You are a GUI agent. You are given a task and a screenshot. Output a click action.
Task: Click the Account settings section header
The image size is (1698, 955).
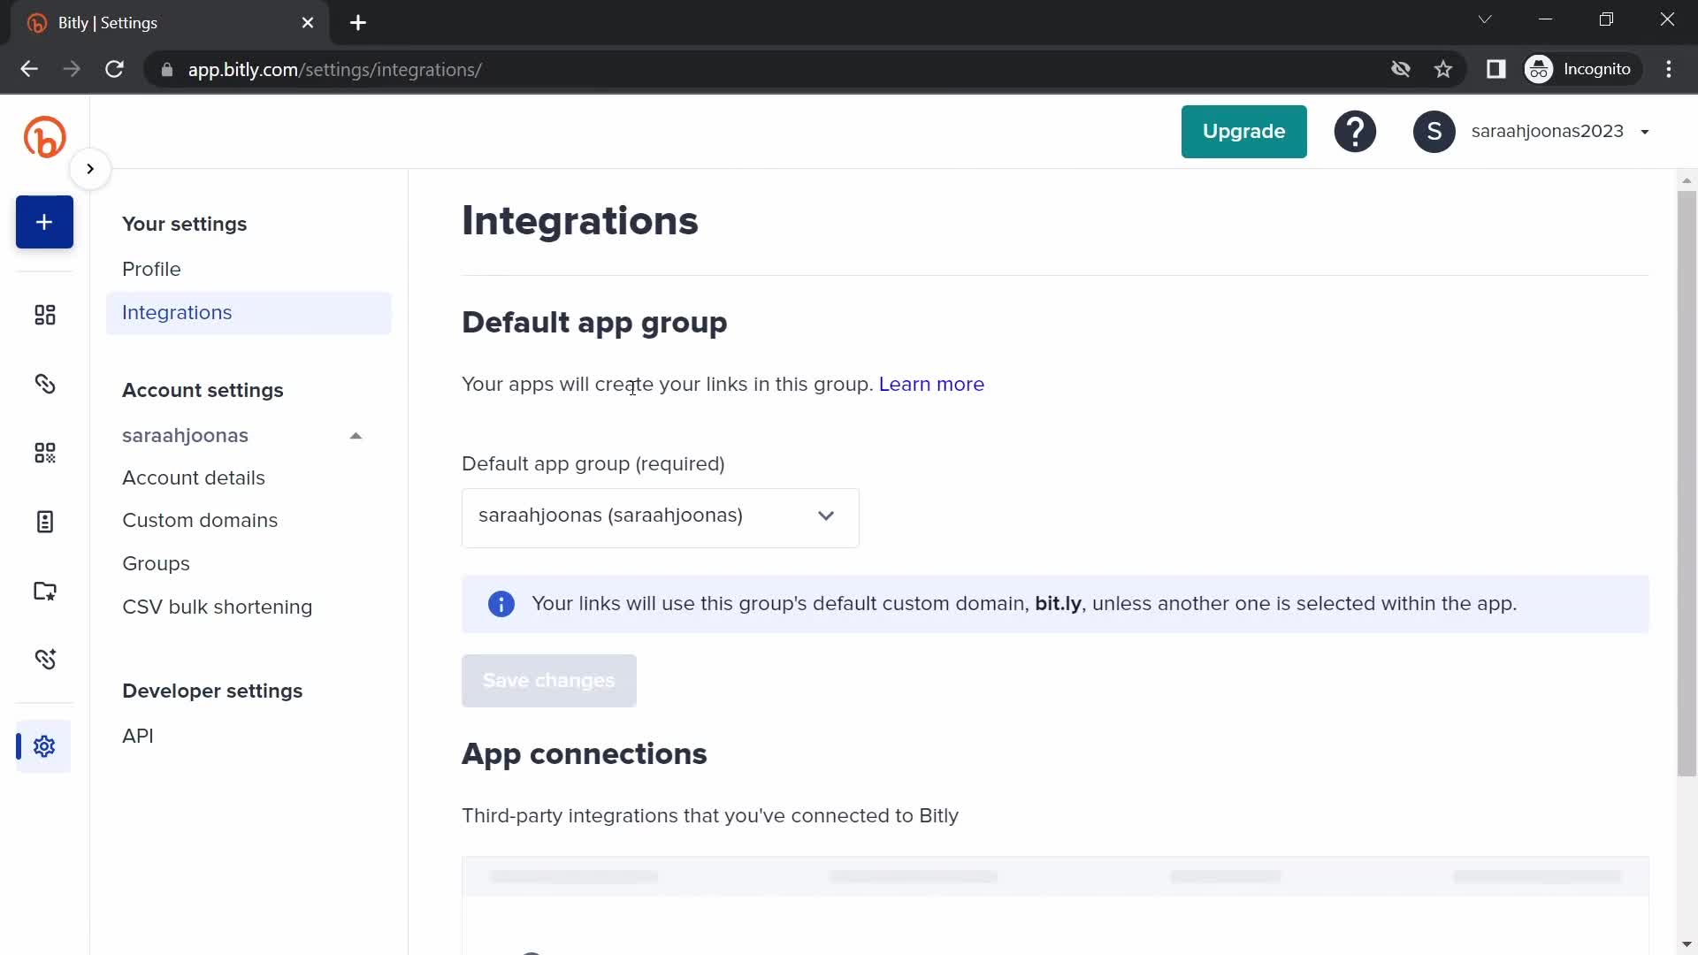[x=203, y=390]
